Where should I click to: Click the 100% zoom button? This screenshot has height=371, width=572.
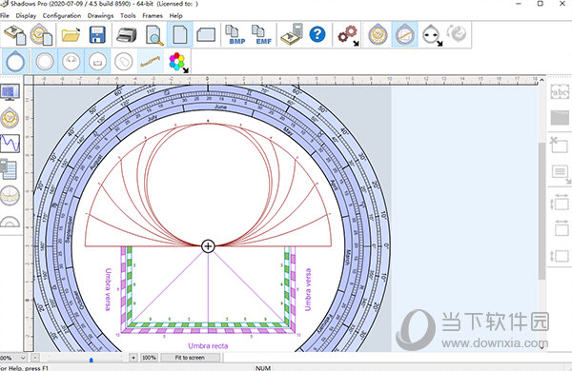tap(149, 358)
